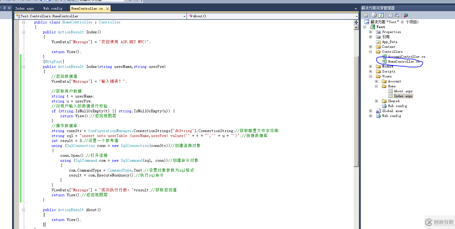
Task: Select AccountController.cs in Solution Explorer
Action: 406,56
